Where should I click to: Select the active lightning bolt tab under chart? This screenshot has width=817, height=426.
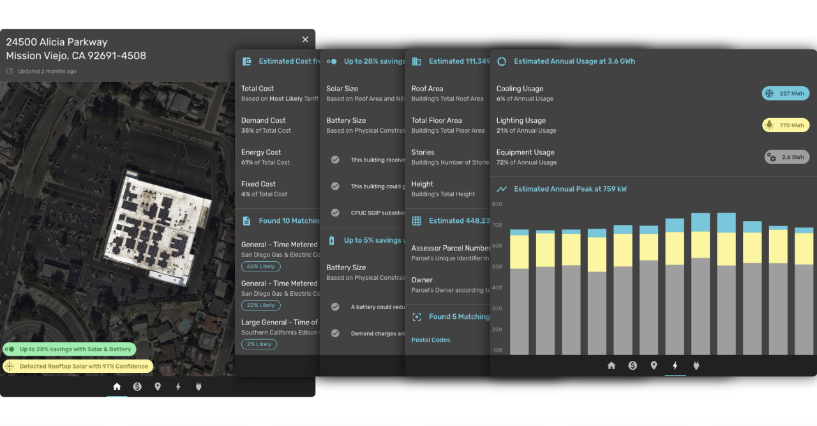675,365
